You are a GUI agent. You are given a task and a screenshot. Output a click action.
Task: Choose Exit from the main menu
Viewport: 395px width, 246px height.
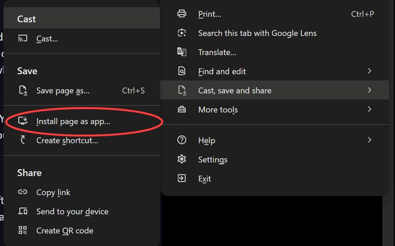coord(275,179)
